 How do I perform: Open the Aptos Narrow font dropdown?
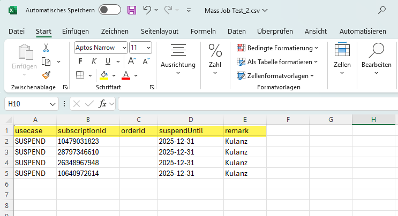click(x=124, y=48)
